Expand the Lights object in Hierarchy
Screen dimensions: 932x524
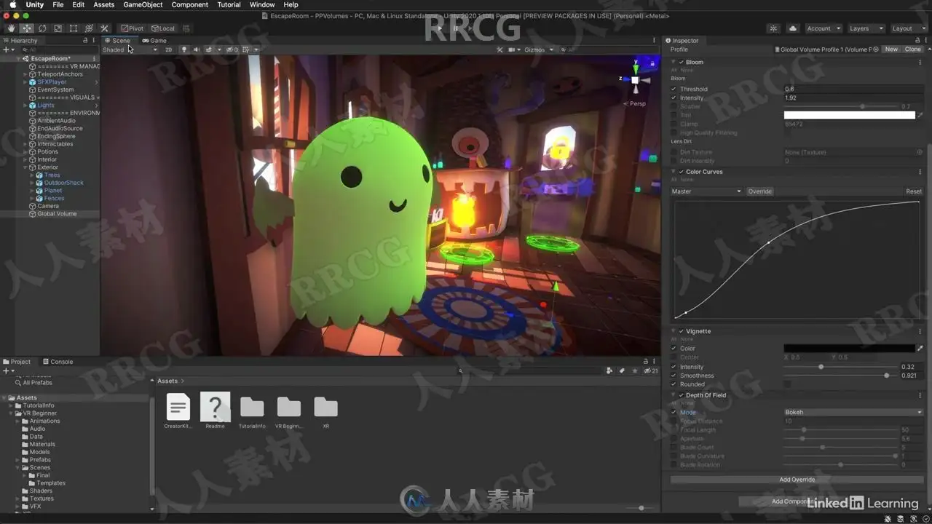24,106
